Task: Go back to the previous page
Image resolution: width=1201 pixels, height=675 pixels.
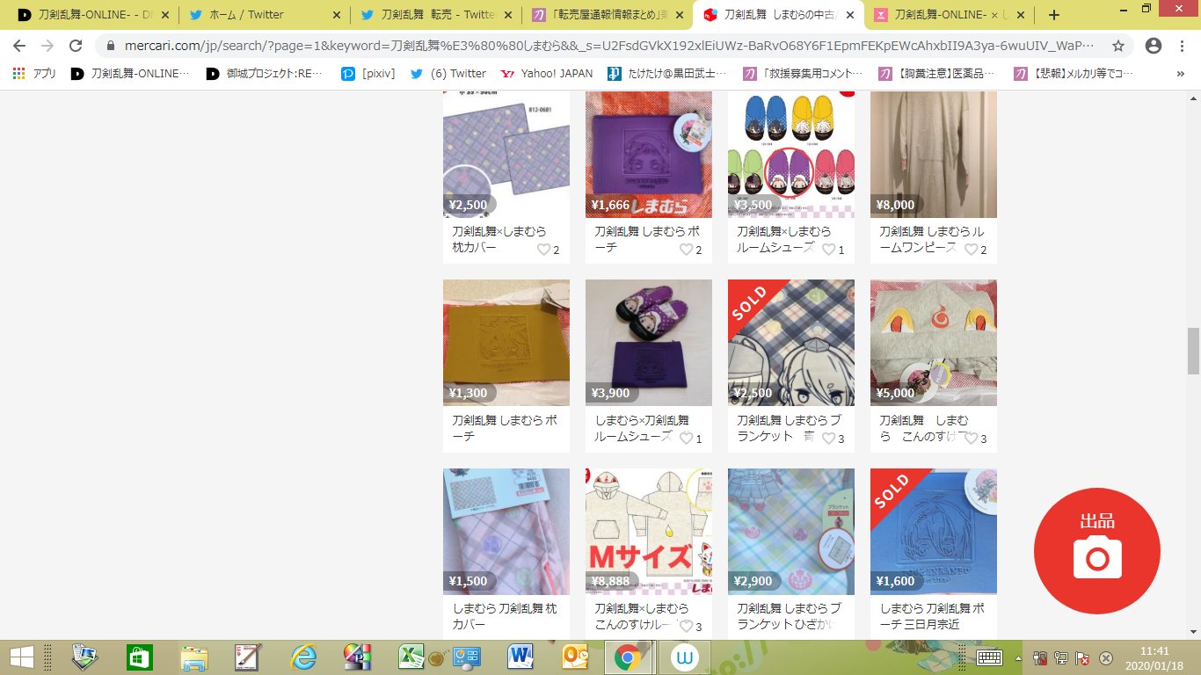Action: point(18,46)
